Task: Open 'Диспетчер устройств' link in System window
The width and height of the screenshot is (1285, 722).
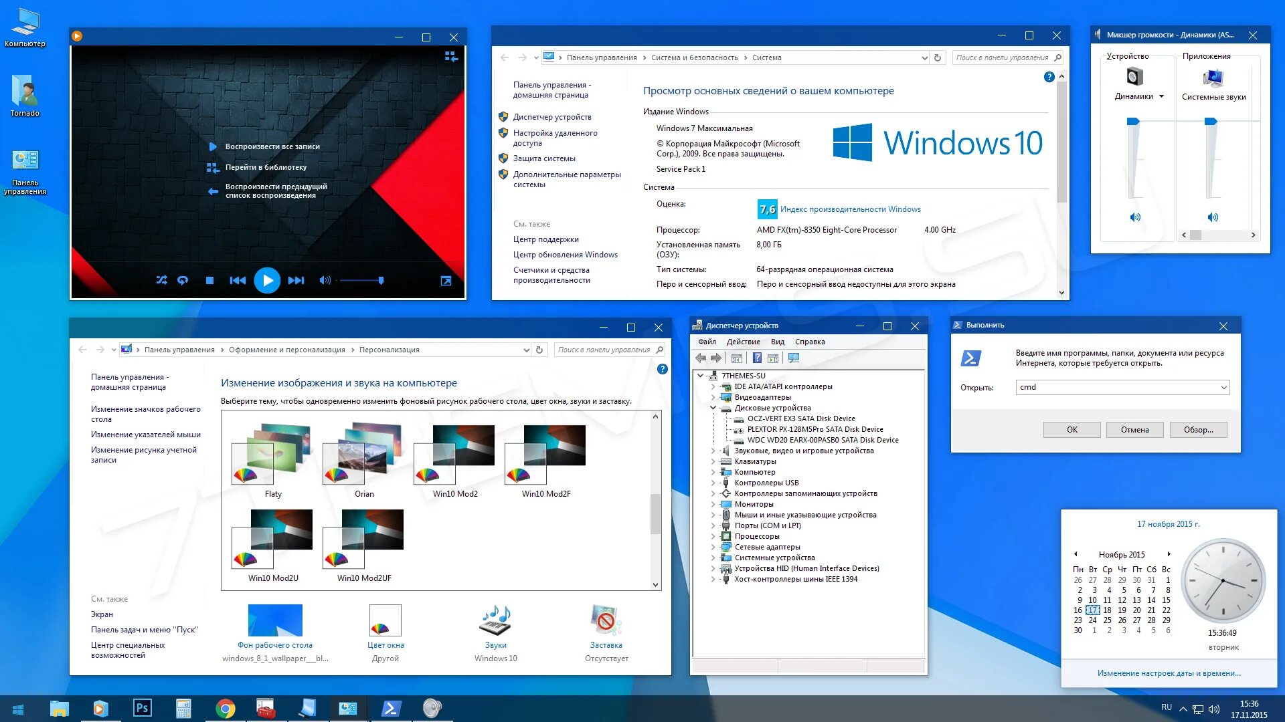Action: [552, 117]
